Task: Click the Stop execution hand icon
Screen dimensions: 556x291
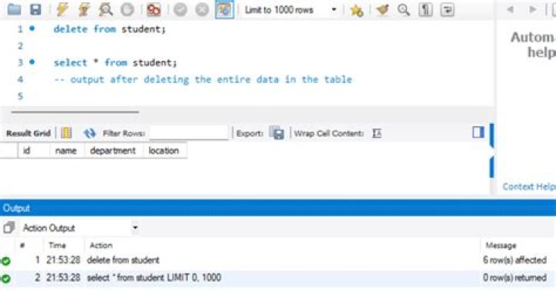Action: click(x=127, y=9)
